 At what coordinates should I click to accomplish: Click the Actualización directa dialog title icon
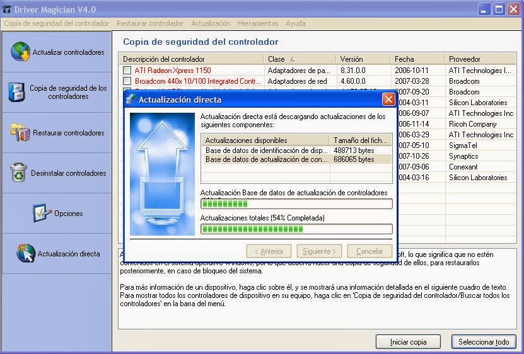131,100
